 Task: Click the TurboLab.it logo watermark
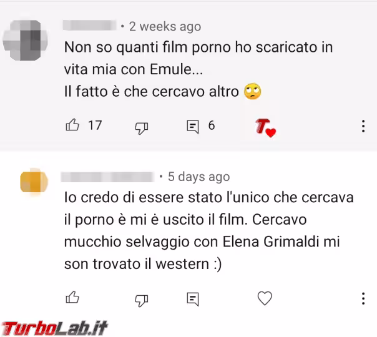(54, 328)
